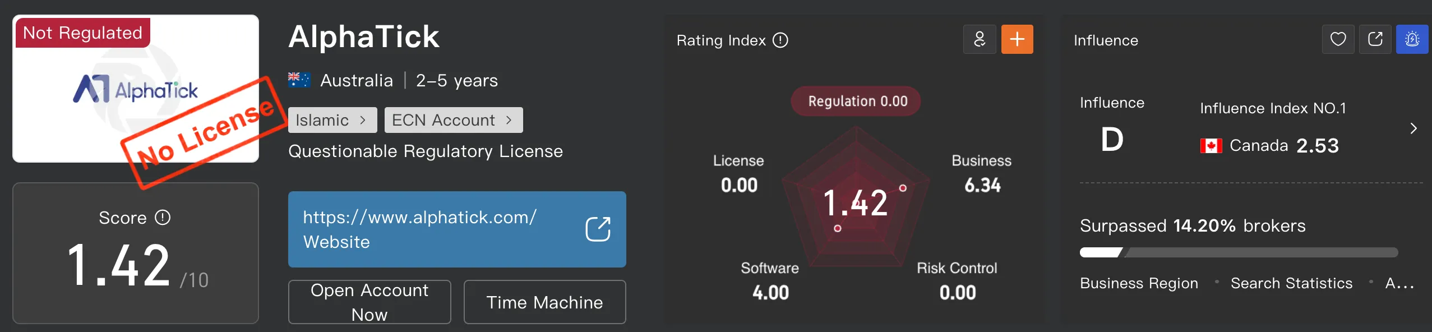Click the Surpassed brokers progress bar
Screen dimensions: 1432x332
point(1239,252)
